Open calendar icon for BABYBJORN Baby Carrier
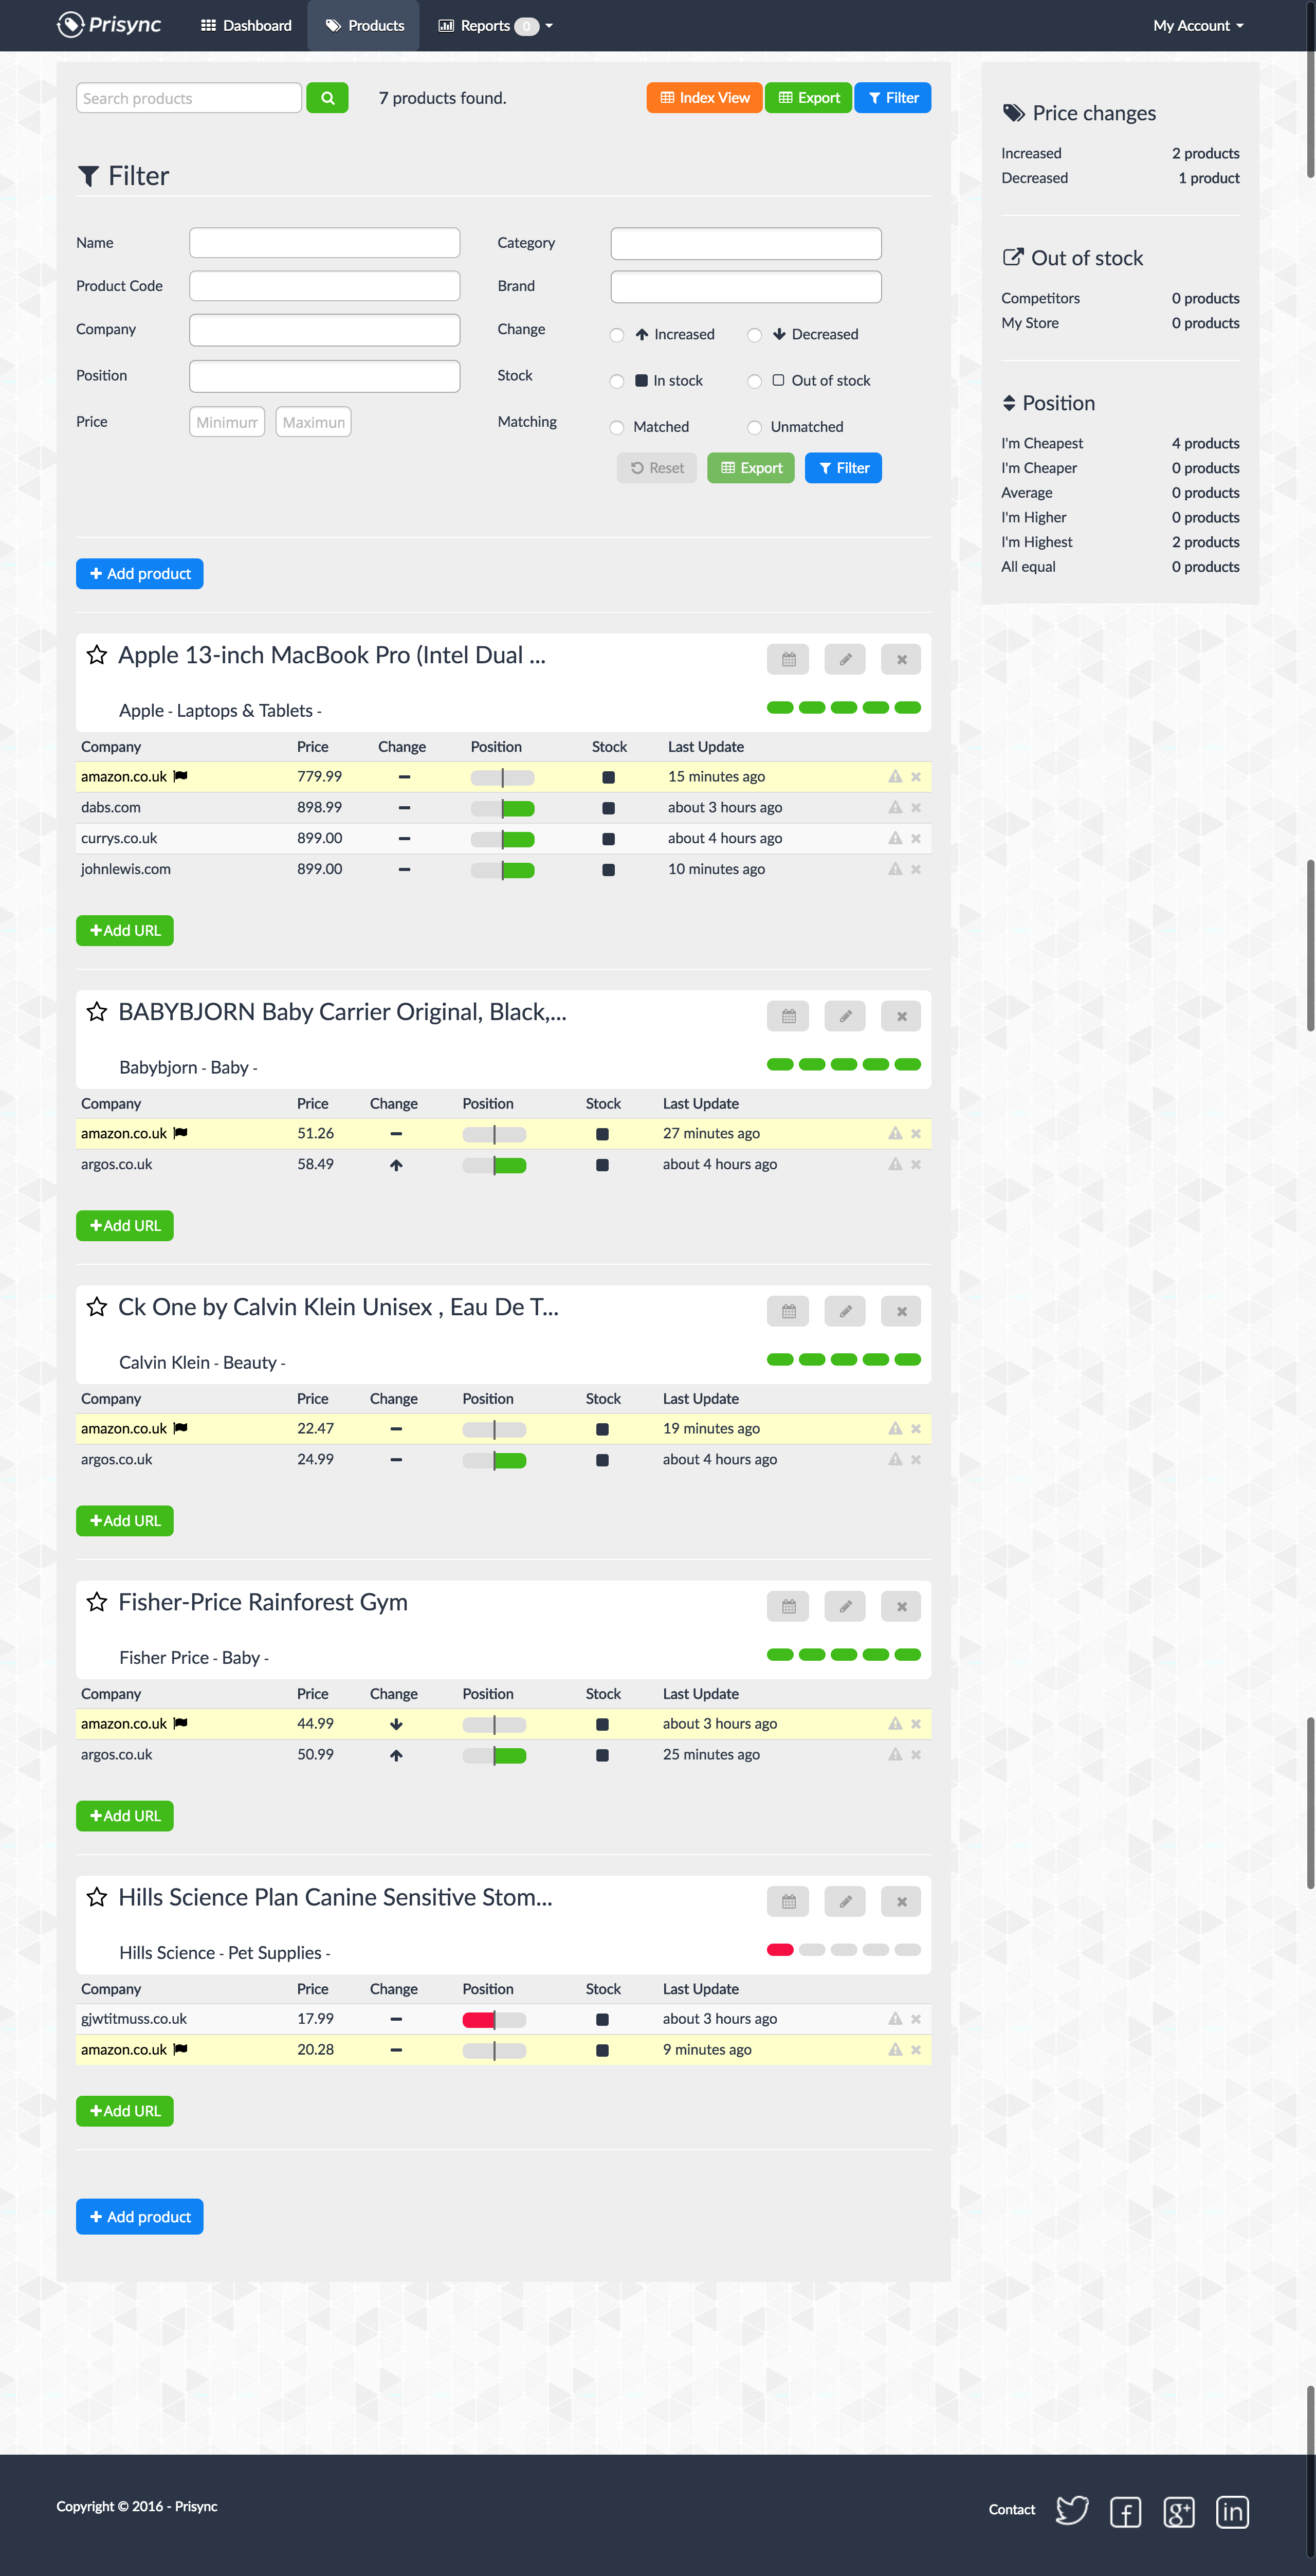Viewport: 1316px width, 2576px height. click(788, 1016)
